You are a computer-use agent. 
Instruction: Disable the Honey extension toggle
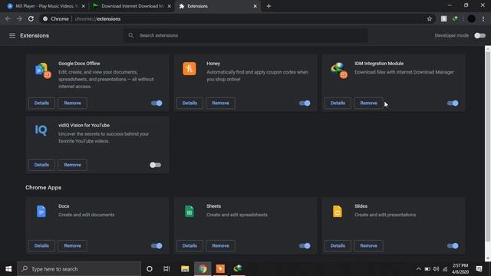pyautogui.click(x=305, y=103)
